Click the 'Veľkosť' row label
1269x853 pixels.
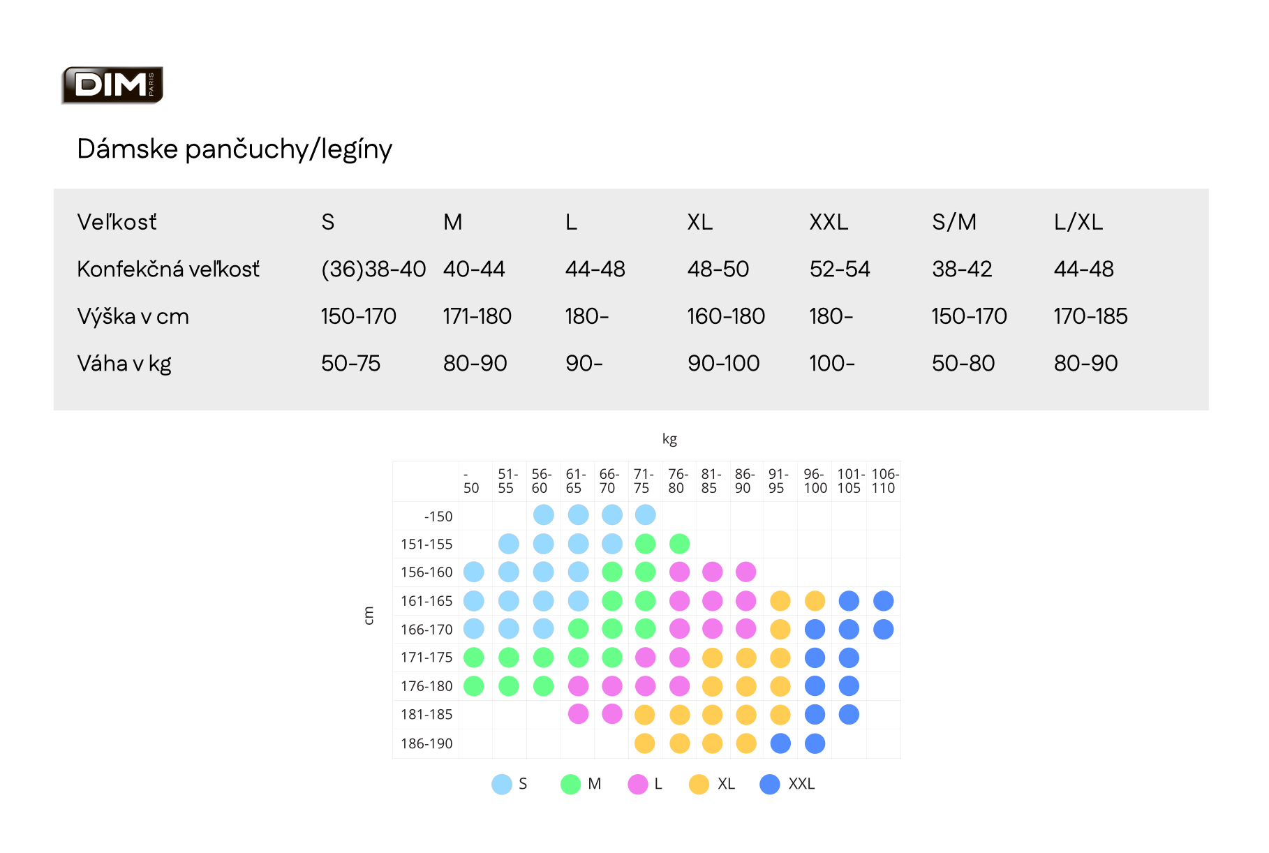[117, 222]
